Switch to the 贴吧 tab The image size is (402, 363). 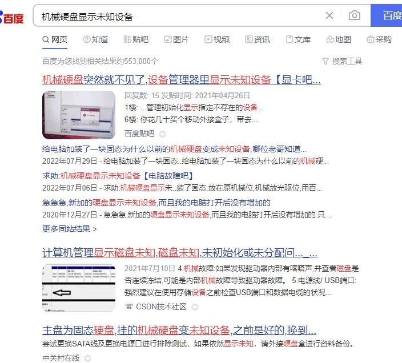[136, 39]
